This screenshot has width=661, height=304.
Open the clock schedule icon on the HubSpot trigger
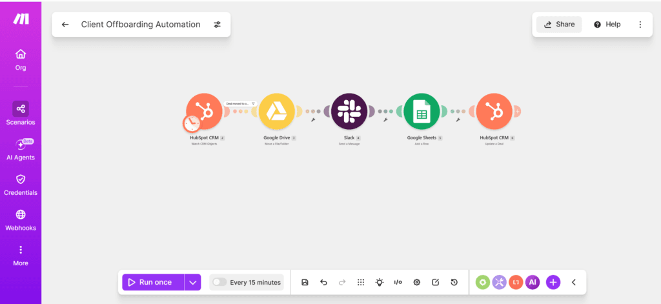pos(192,123)
